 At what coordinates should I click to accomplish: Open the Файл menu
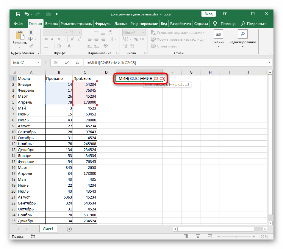(18, 24)
